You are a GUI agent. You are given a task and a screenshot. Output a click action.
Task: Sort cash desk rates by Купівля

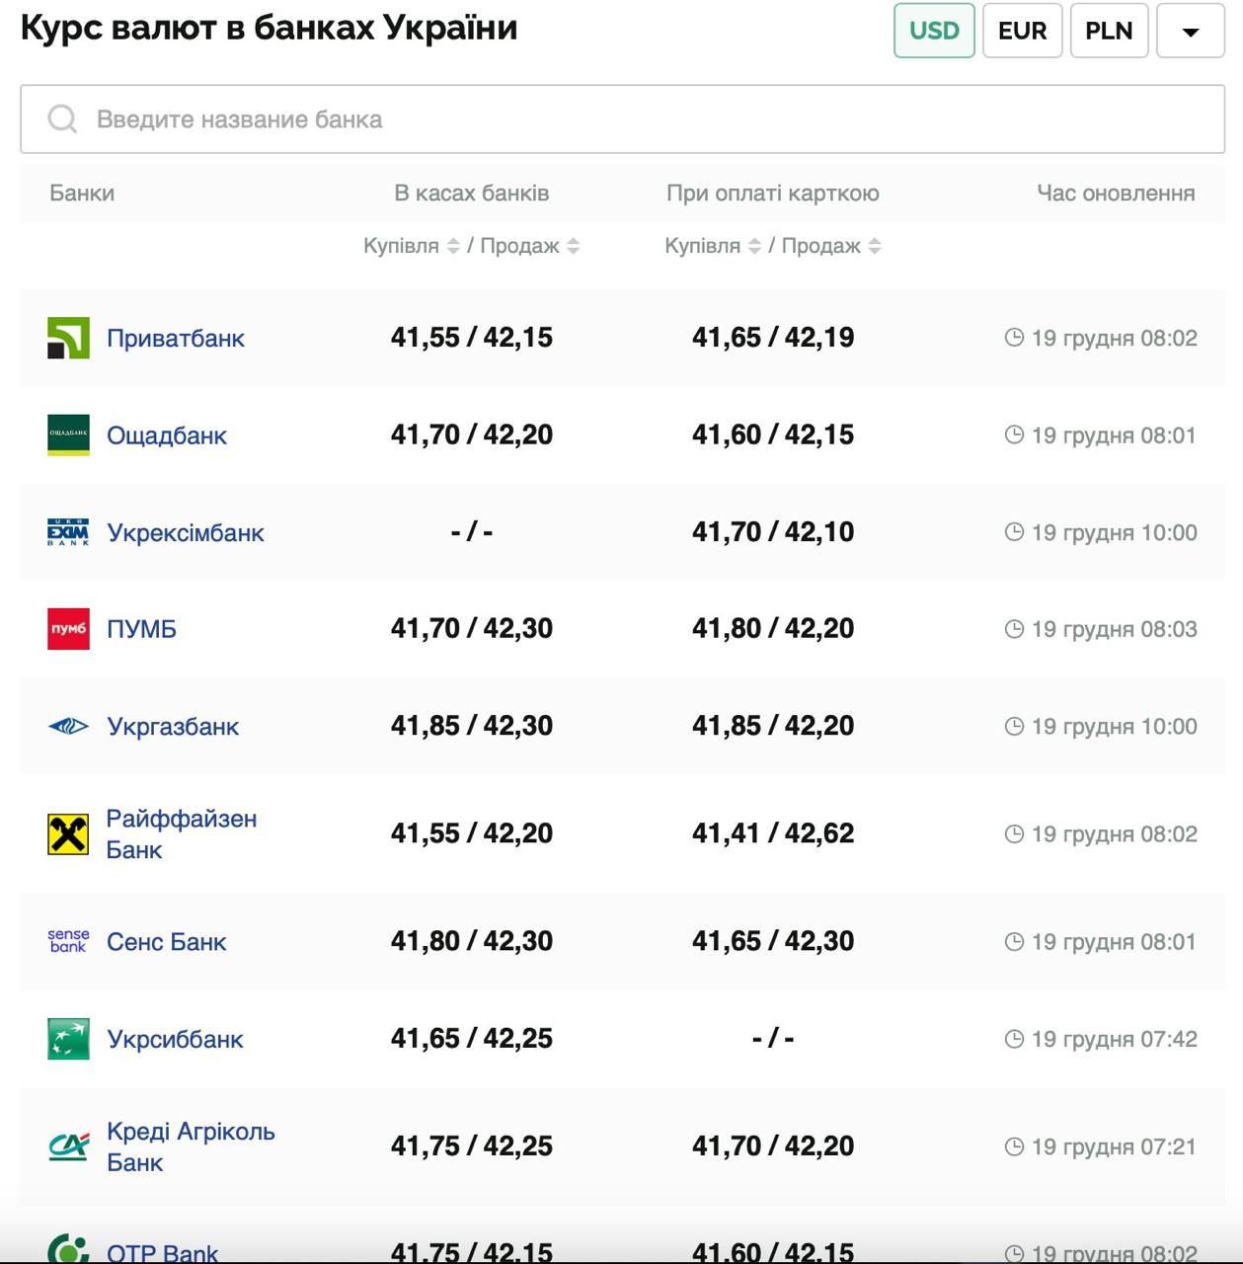click(453, 246)
